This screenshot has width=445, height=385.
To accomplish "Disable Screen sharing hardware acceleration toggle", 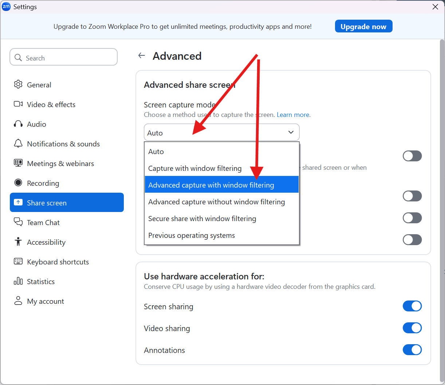I will tap(412, 306).
